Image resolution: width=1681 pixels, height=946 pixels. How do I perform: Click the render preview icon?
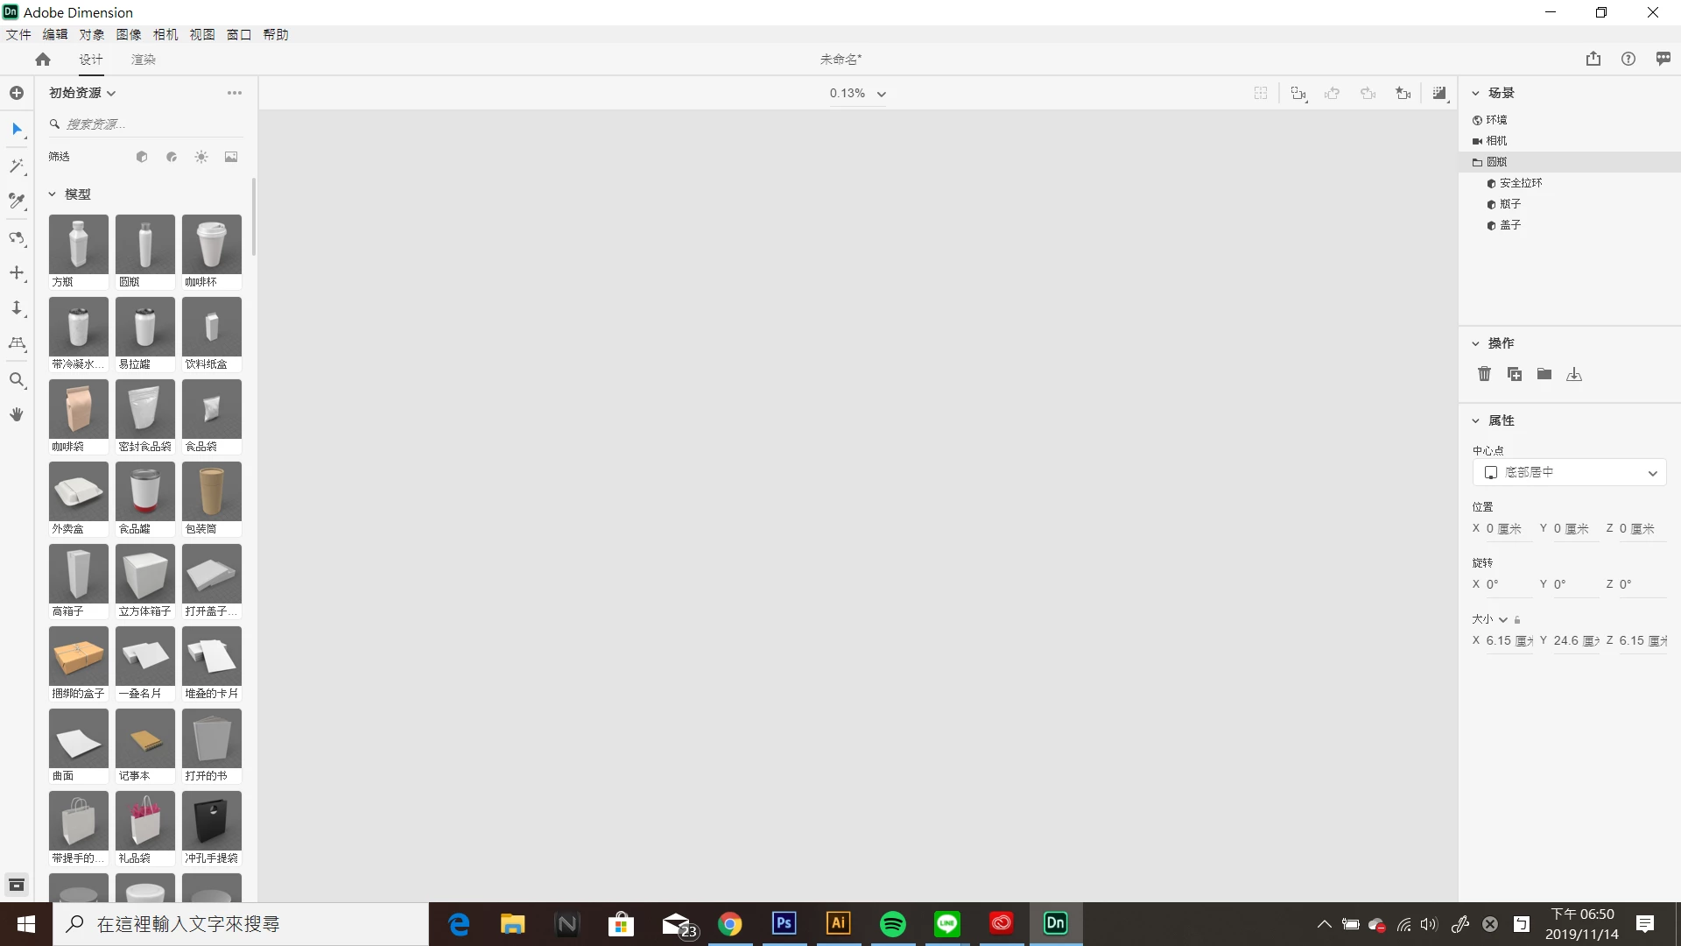(x=1439, y=93)
